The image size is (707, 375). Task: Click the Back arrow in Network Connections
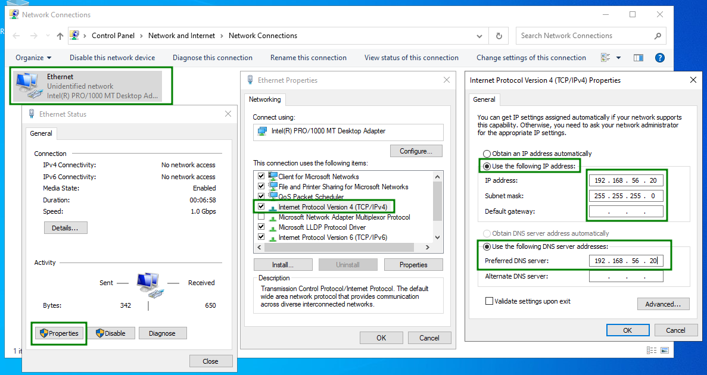16,36
